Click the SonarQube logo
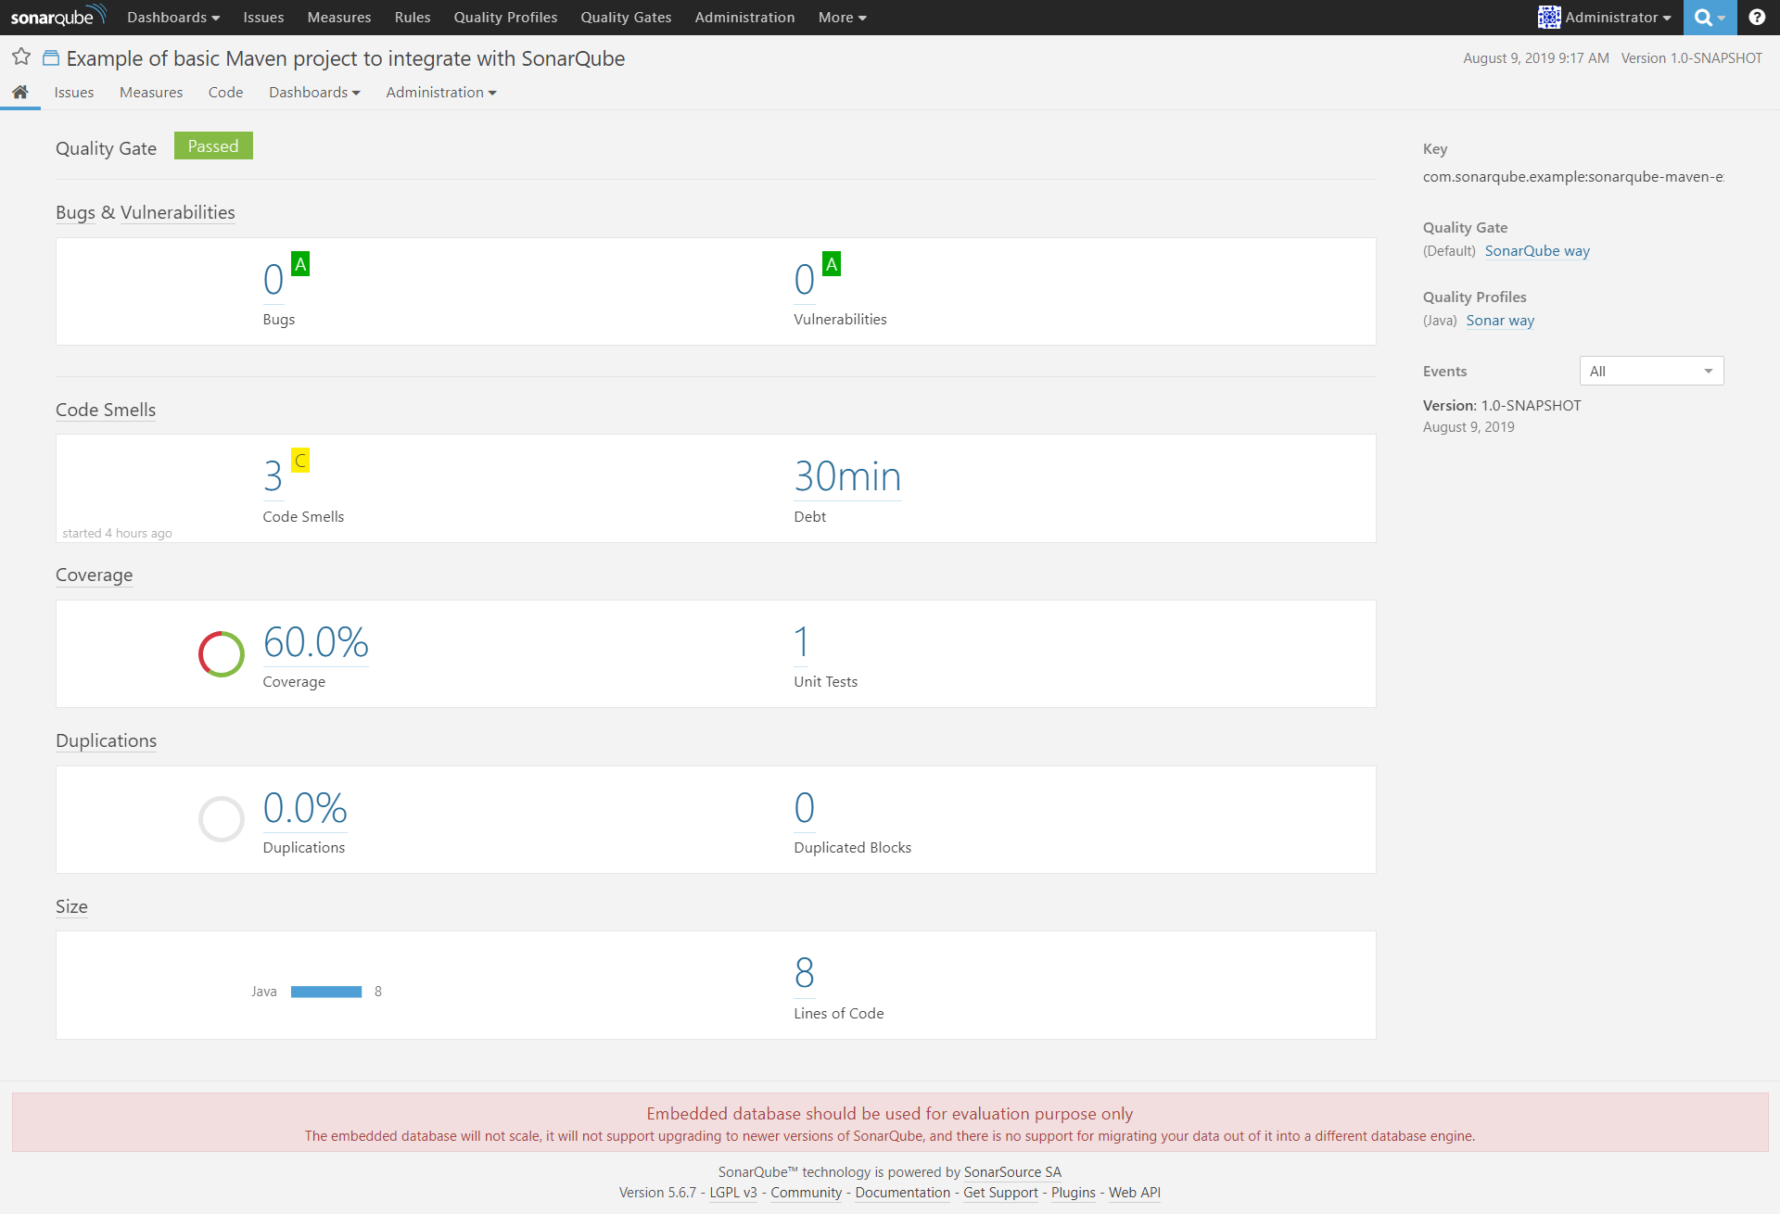 pyautogui.click(x=57, y=16)
